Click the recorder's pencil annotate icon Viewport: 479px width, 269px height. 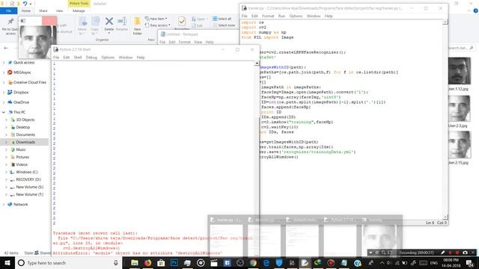[x=442, y=253]
